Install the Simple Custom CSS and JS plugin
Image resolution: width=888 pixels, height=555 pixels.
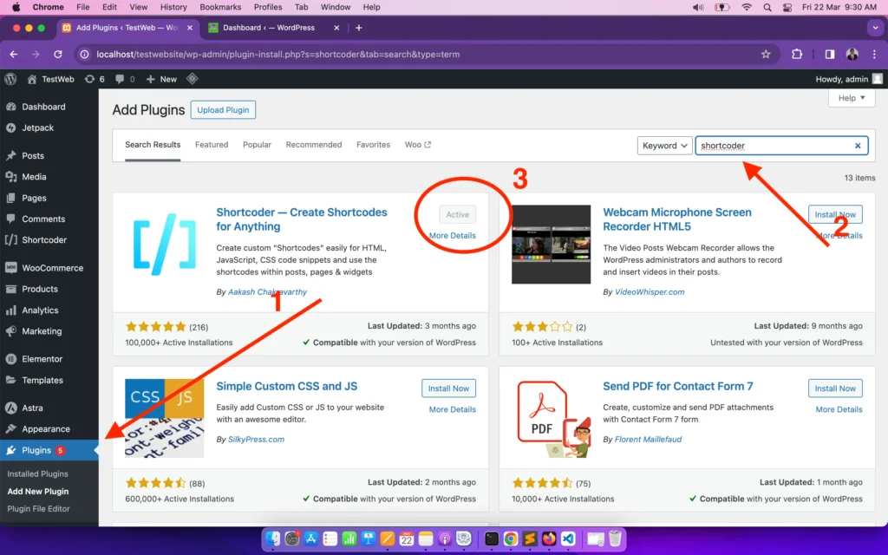(x=448, y=388)
